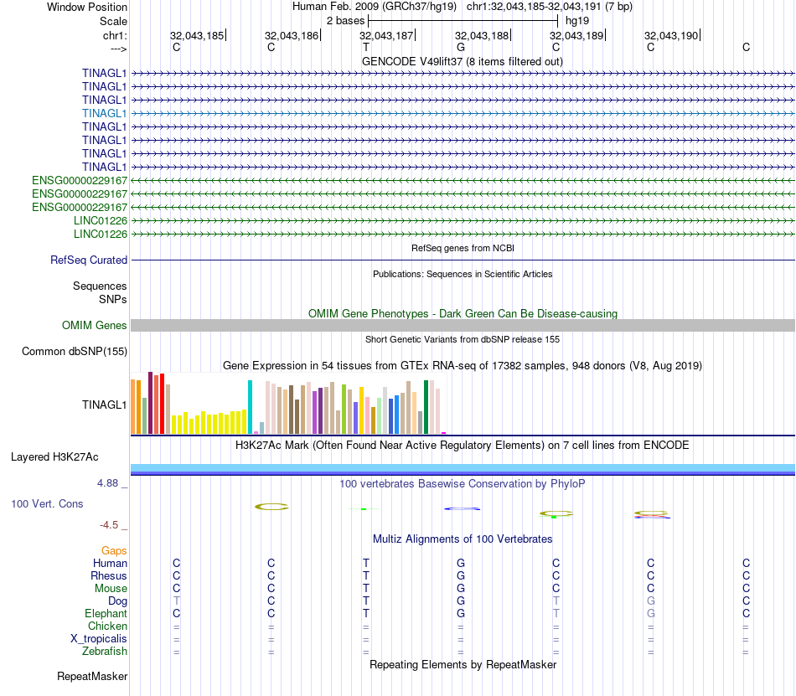This screenshot has height=696, width=796.
Task: Click the Common dbSNP(155) track label
Action: point(74,351)
